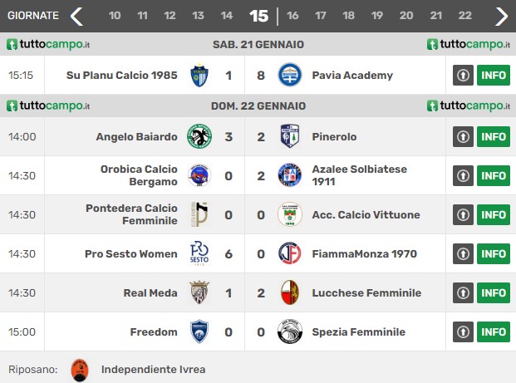Click the upload arrow icon for Real Meda match
Image resolution: width=516 pixels, height=383 pixels.
pos(463,292)
